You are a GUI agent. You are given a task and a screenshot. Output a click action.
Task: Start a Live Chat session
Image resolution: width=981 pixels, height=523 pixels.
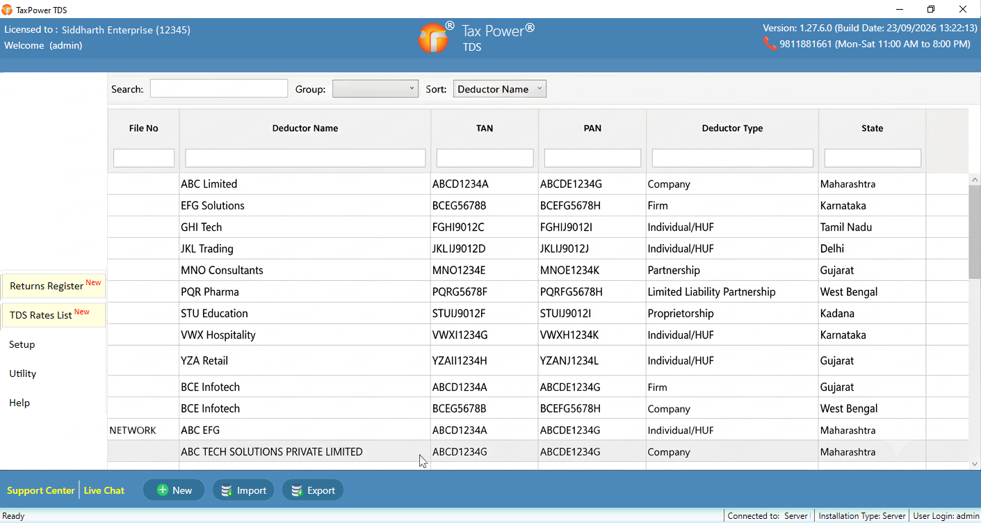(x=104, y=490)
